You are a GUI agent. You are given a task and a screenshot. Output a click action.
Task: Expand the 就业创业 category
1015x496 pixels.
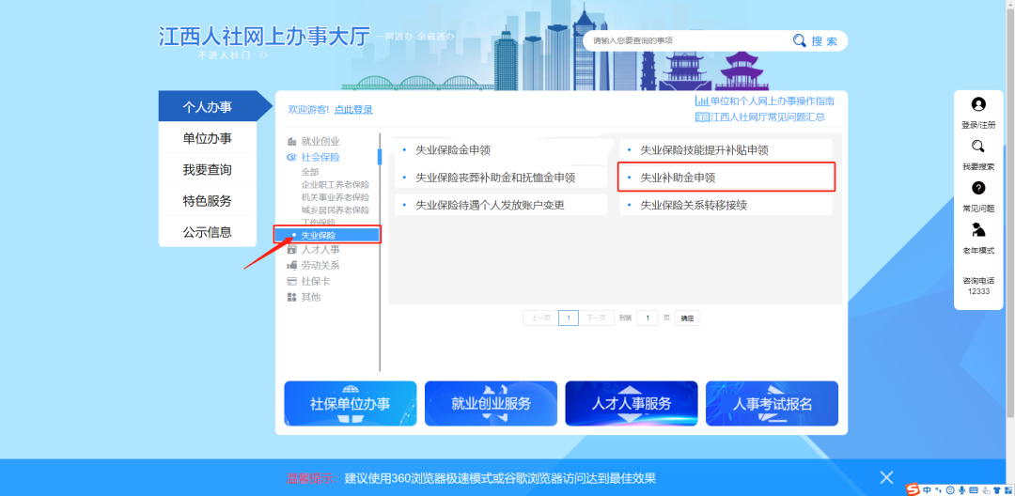314,141
